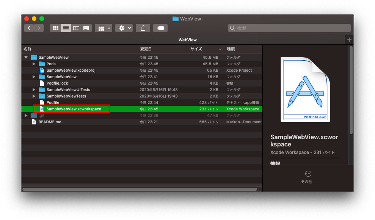375x220 pixels.
Task: Sort by the 変更日 column header
Action: point(161,49)
